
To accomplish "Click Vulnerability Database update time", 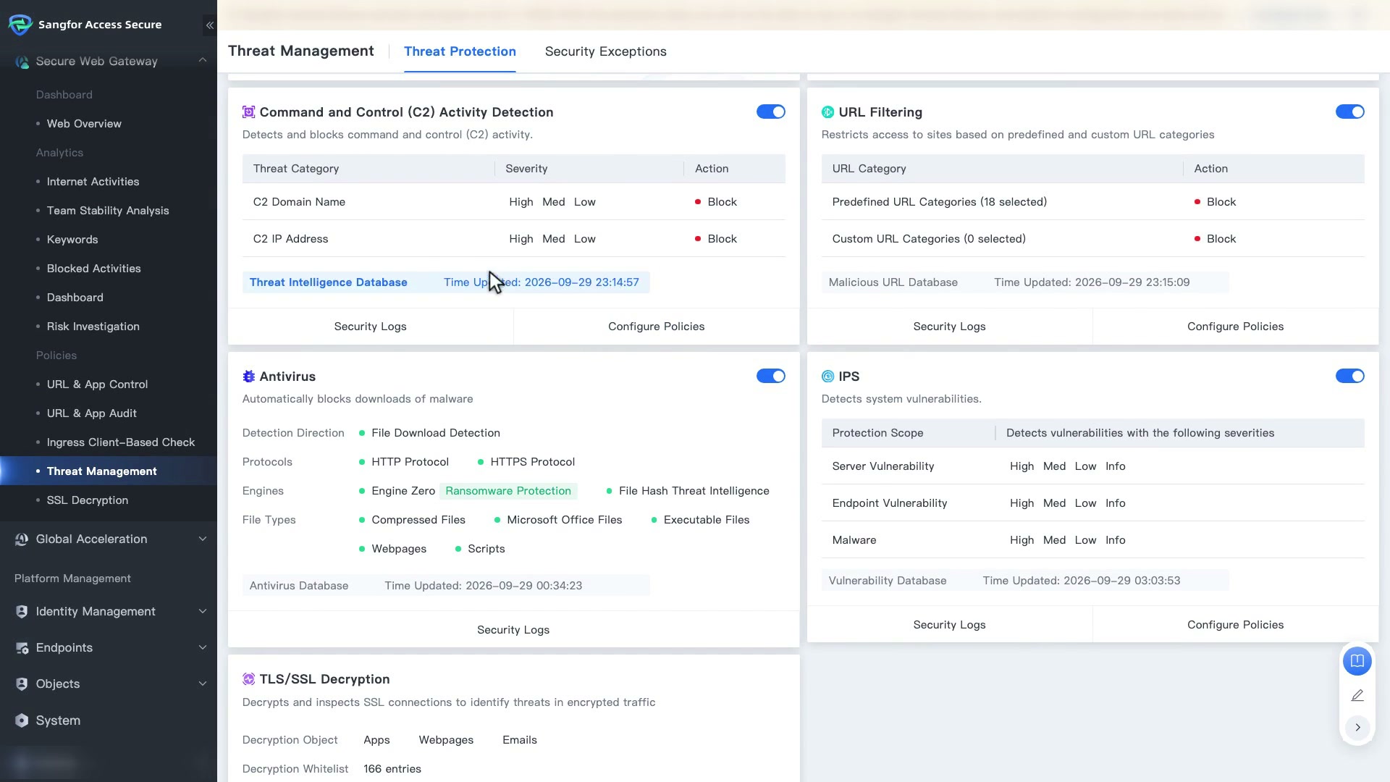I will (1082, 581).
